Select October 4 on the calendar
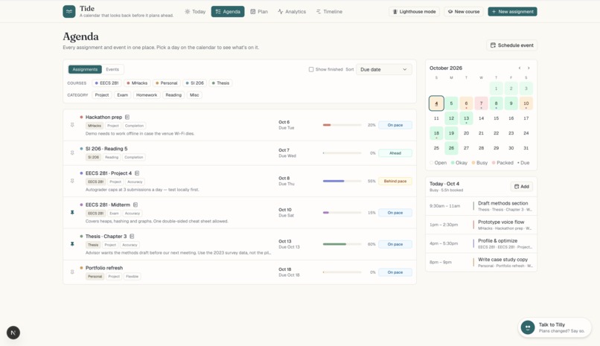This screenshot has width=600, height=346. (436, 103)
